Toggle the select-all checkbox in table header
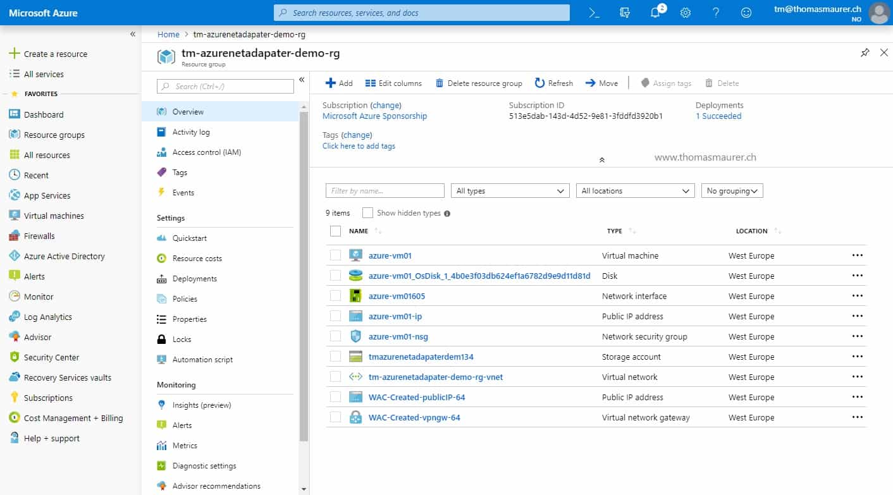Viewport: 893px width, 495px height. tap(336, 231)
